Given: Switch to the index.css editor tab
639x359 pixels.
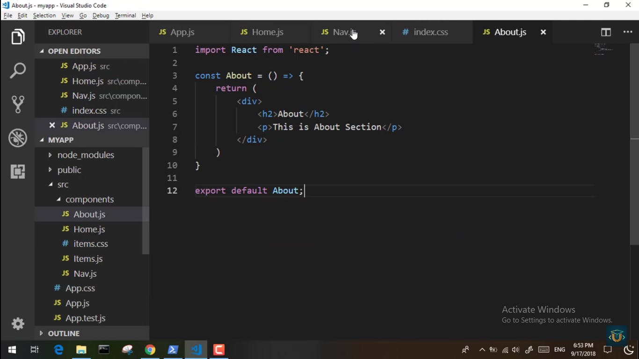Looking at the screenshot, I should point(432,32).
